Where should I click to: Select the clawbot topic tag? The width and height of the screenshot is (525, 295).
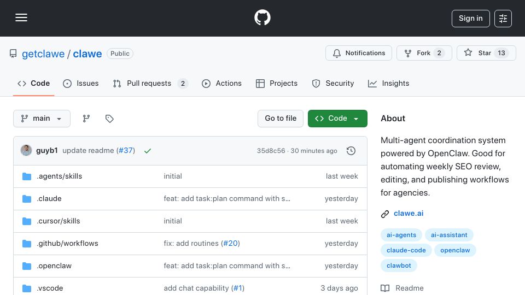pyautogui.click(x=399, y=266)
